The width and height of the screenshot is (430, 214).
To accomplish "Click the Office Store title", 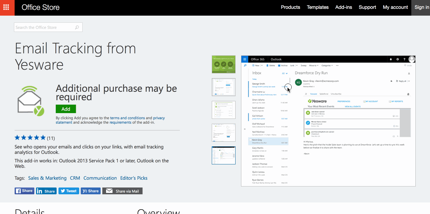I will (x=40, y=7).
